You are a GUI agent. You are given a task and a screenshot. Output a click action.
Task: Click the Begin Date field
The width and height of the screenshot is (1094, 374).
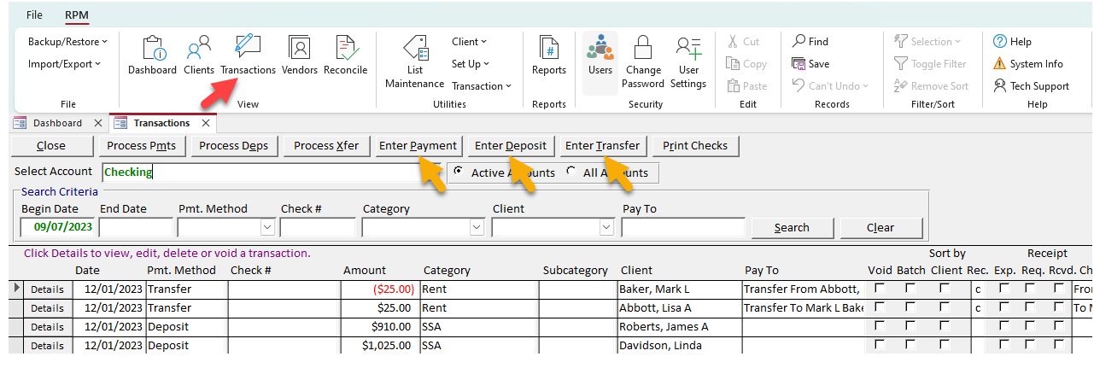coord(58,228)
